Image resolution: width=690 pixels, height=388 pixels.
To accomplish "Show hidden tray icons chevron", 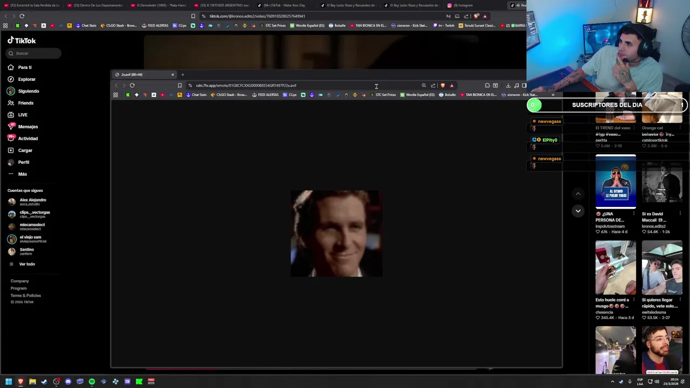I will [x=612, y=382].
